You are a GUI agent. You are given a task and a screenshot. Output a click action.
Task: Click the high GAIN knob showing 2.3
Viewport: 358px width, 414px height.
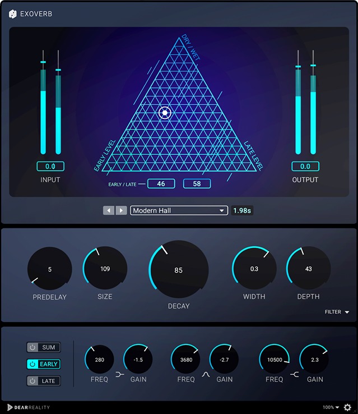(314, 359)
